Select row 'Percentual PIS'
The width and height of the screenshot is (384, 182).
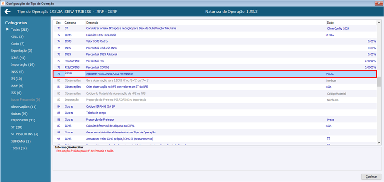pyautogui.click(x=215, y=61)
